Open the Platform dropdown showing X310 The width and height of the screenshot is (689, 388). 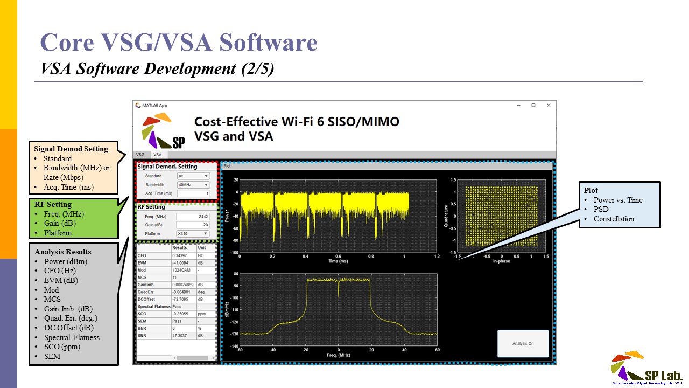coord(193,233)
